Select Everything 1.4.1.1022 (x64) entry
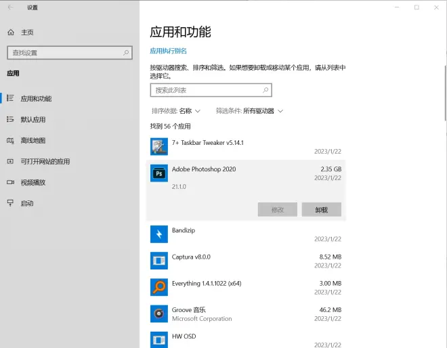447x348 pixels. tap(207, 283)
